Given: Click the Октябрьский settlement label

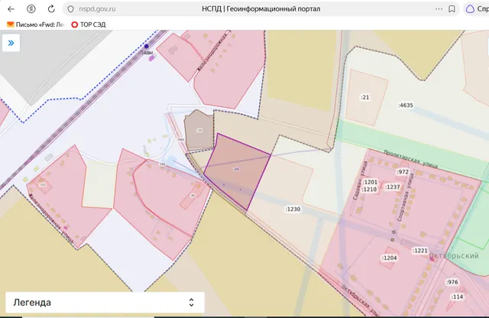Looking at the screenshot, I should (454, 256).
